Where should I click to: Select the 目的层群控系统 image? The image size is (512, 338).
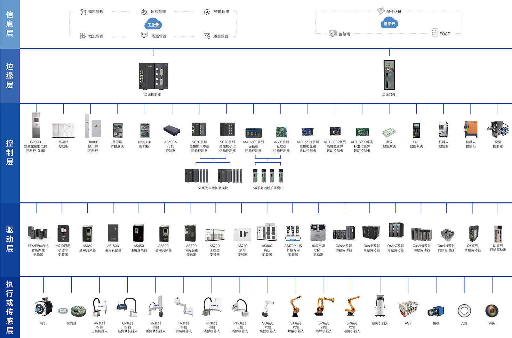118,131
